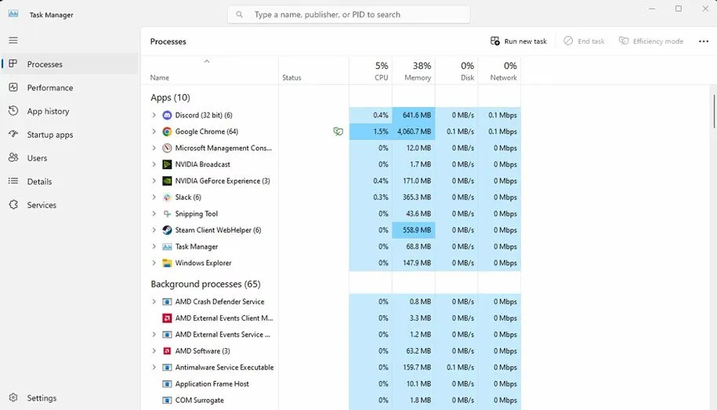
Task: Collapse the column header chevron above Name
Action: coord(207,61)
